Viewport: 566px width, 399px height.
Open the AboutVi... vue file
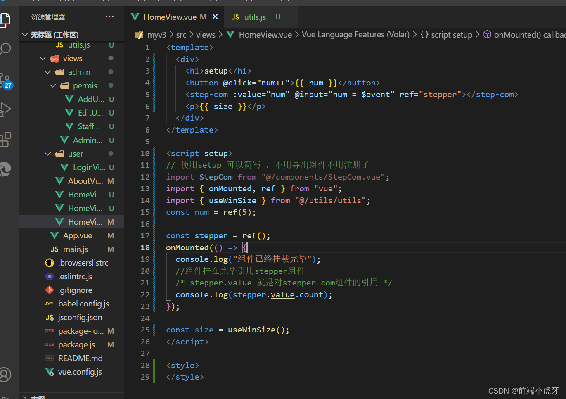(71, 181)
